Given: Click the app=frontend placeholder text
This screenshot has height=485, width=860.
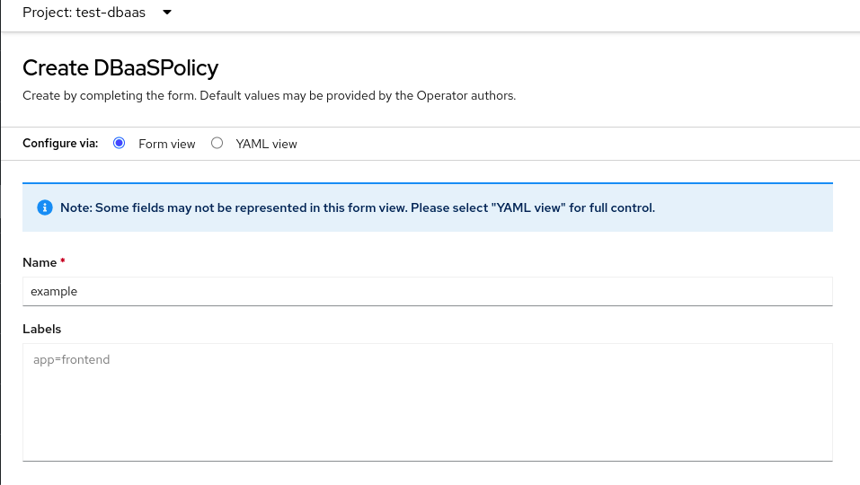Looking at the screenshot, I should pos(71,360).
